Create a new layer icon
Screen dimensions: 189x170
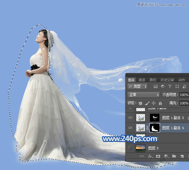(182, 156)
